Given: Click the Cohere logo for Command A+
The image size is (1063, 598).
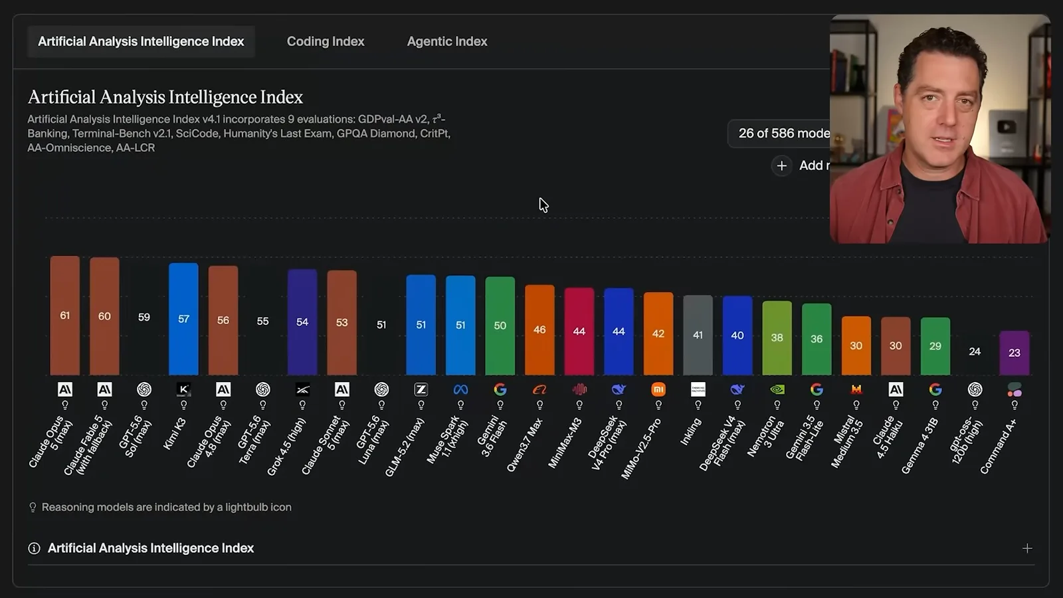Looking at the screenshot, I should click(1015, 389).
